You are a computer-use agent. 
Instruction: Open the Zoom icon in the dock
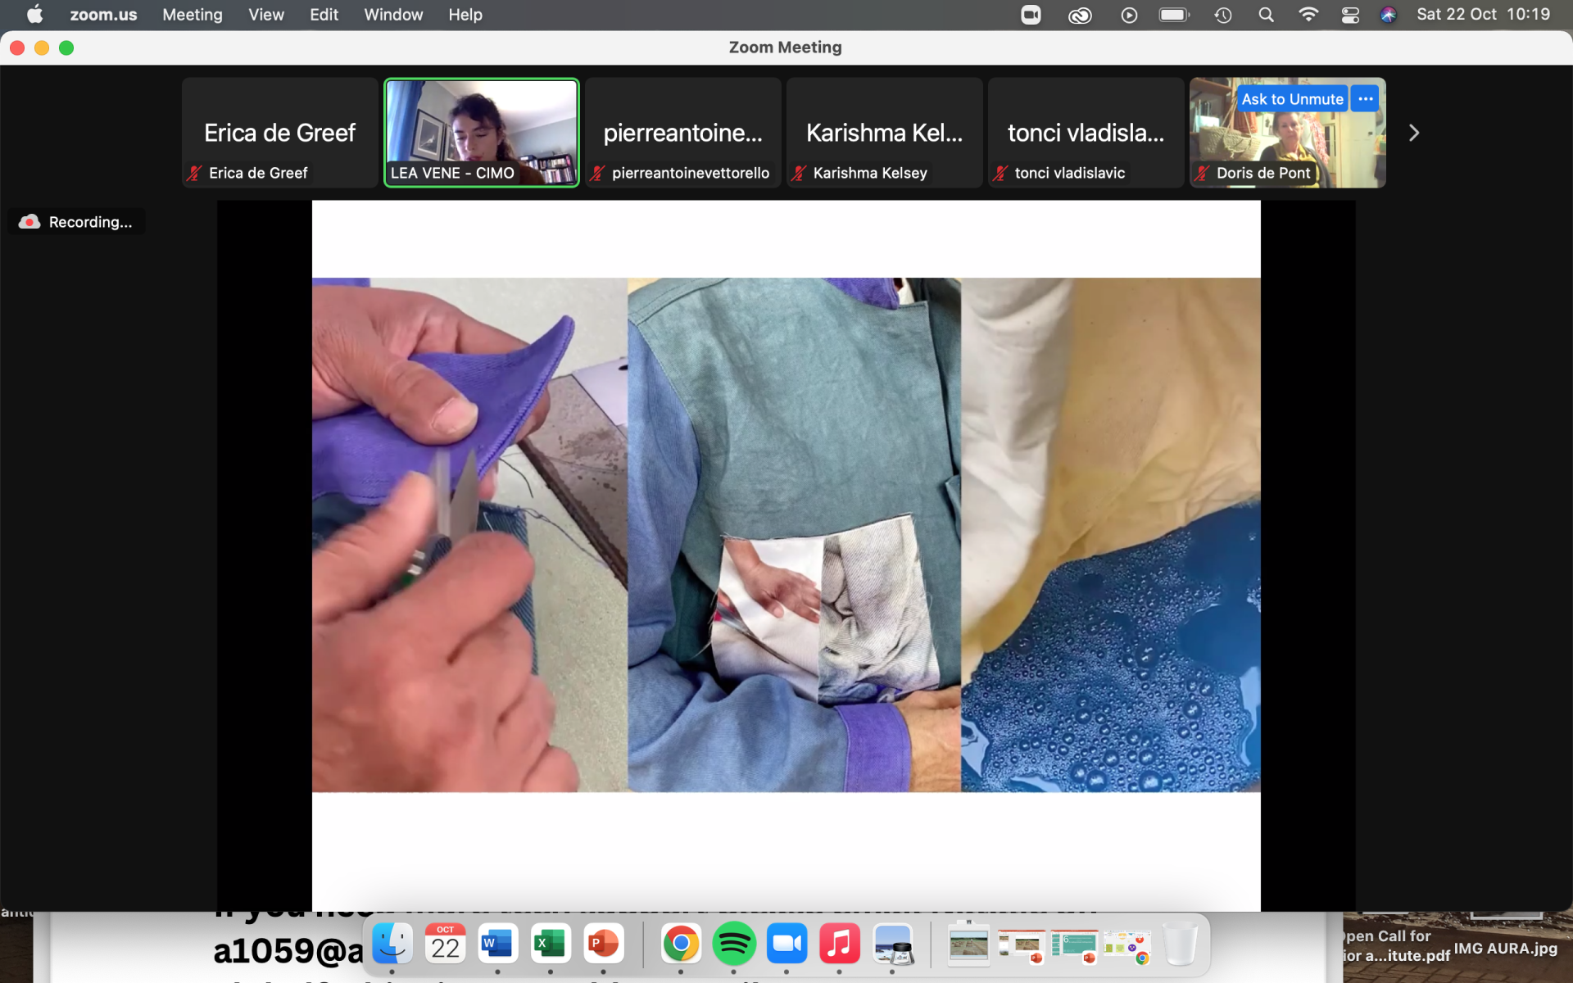tap(786, 944)
